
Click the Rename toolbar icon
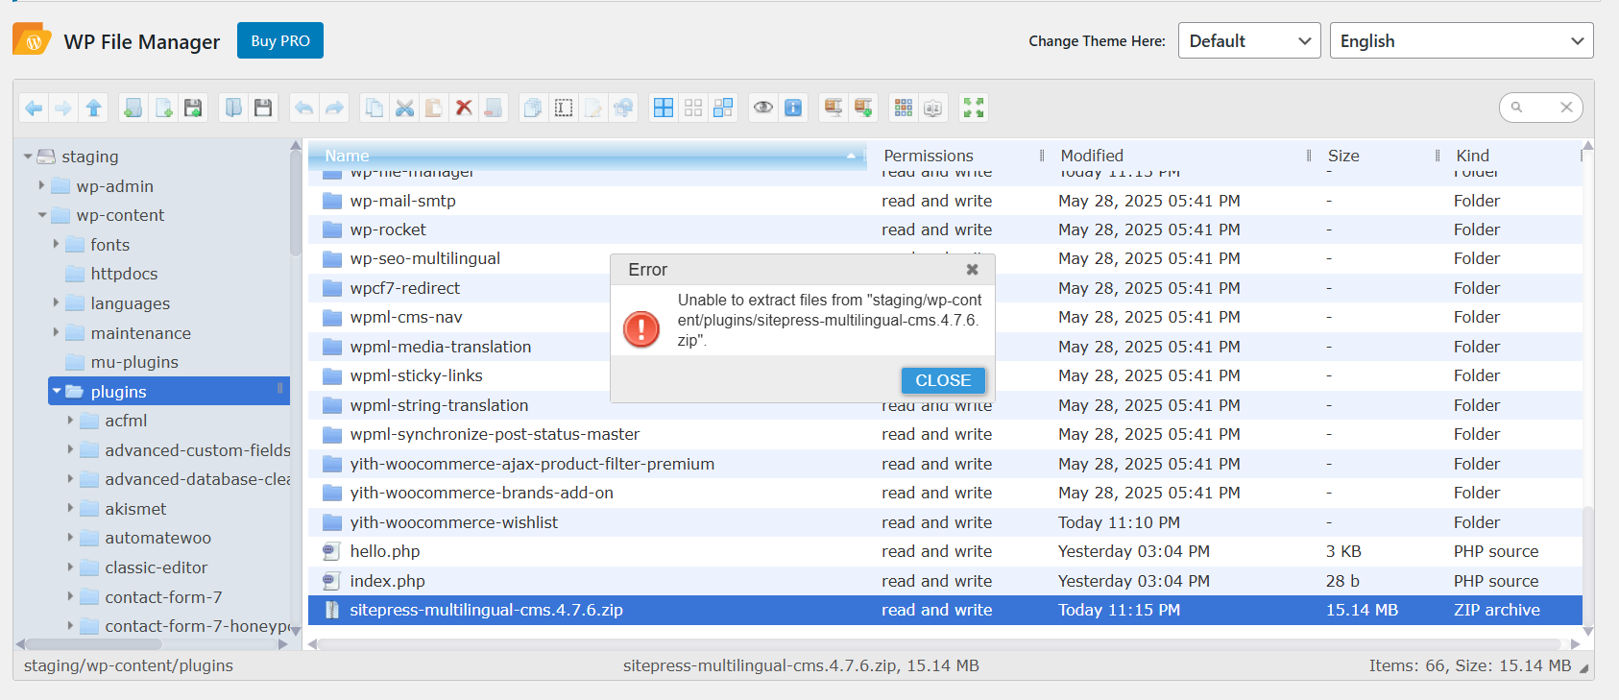(564, 108)
